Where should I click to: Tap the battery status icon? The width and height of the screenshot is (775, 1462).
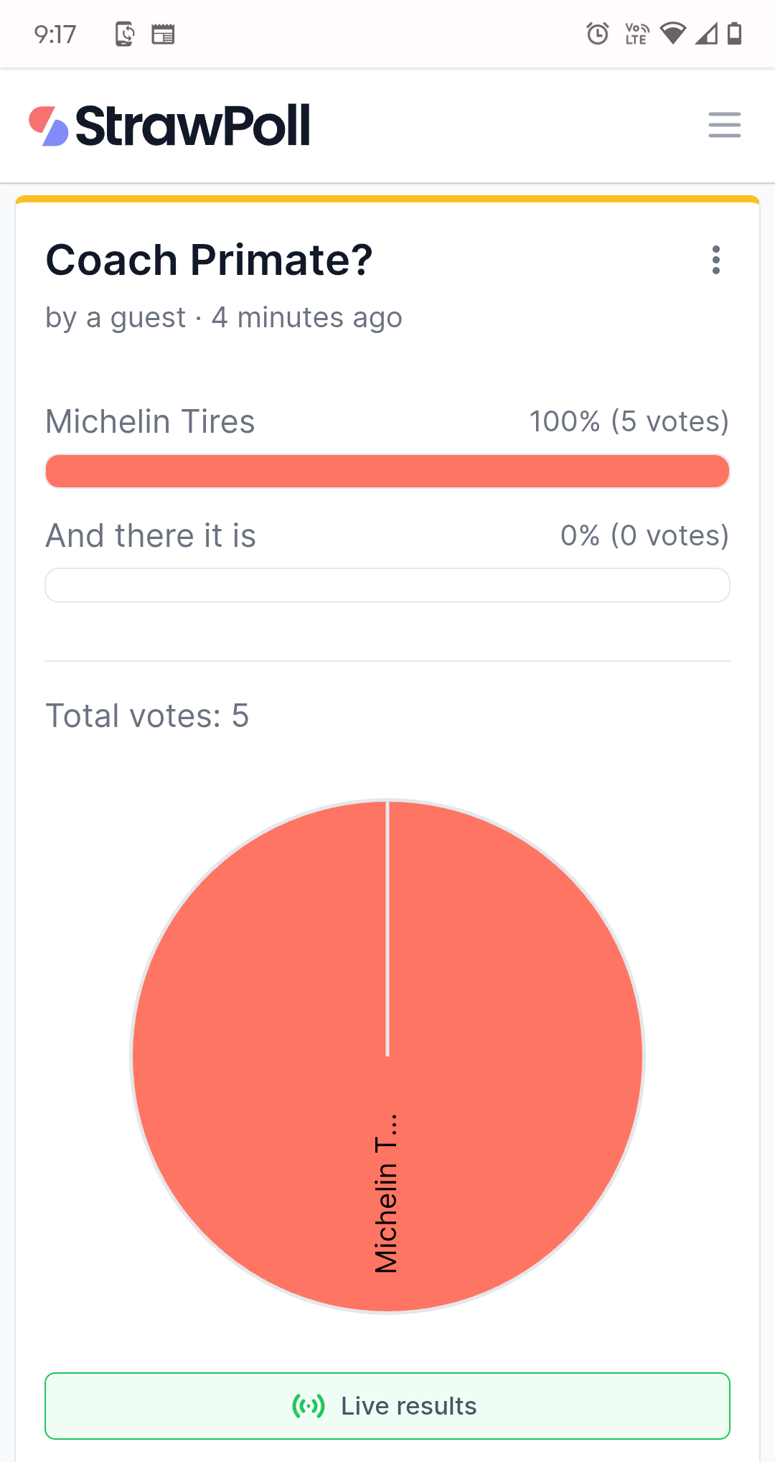734,34
